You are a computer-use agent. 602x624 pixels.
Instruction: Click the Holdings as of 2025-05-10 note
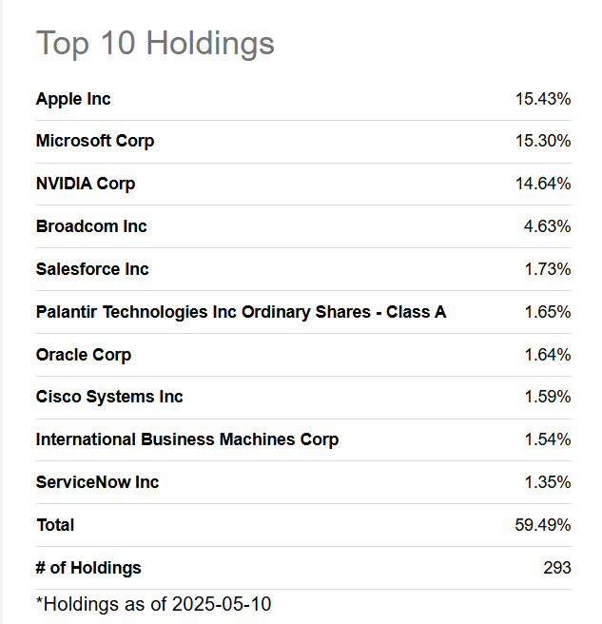coord(160,604)
